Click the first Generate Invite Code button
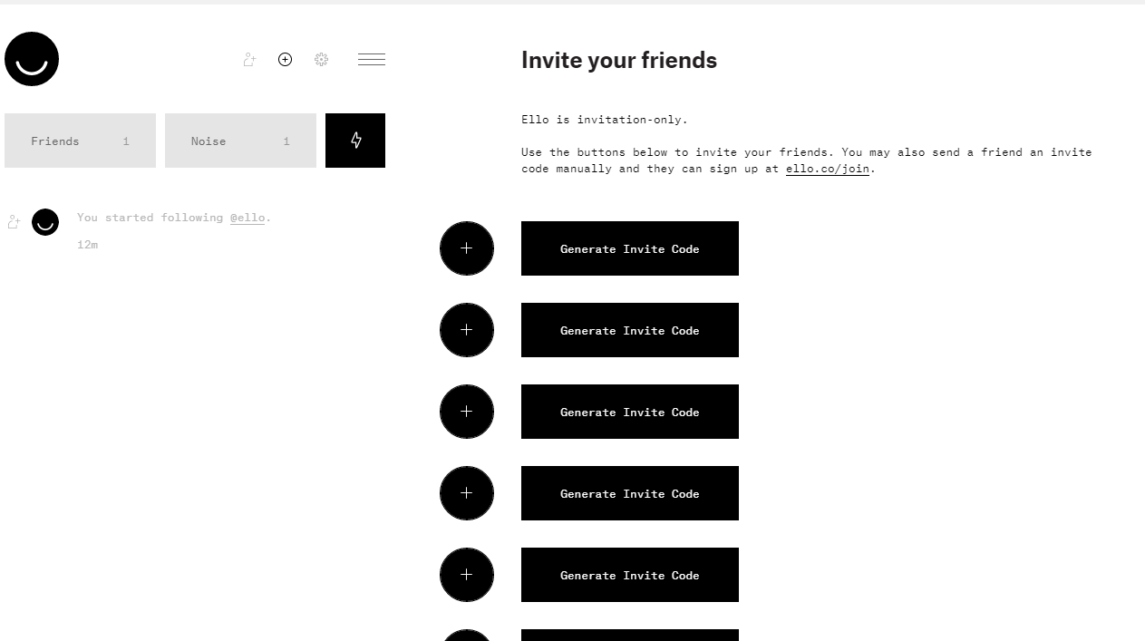Viewport: 1145px width, 641px height. click(629, 248)
